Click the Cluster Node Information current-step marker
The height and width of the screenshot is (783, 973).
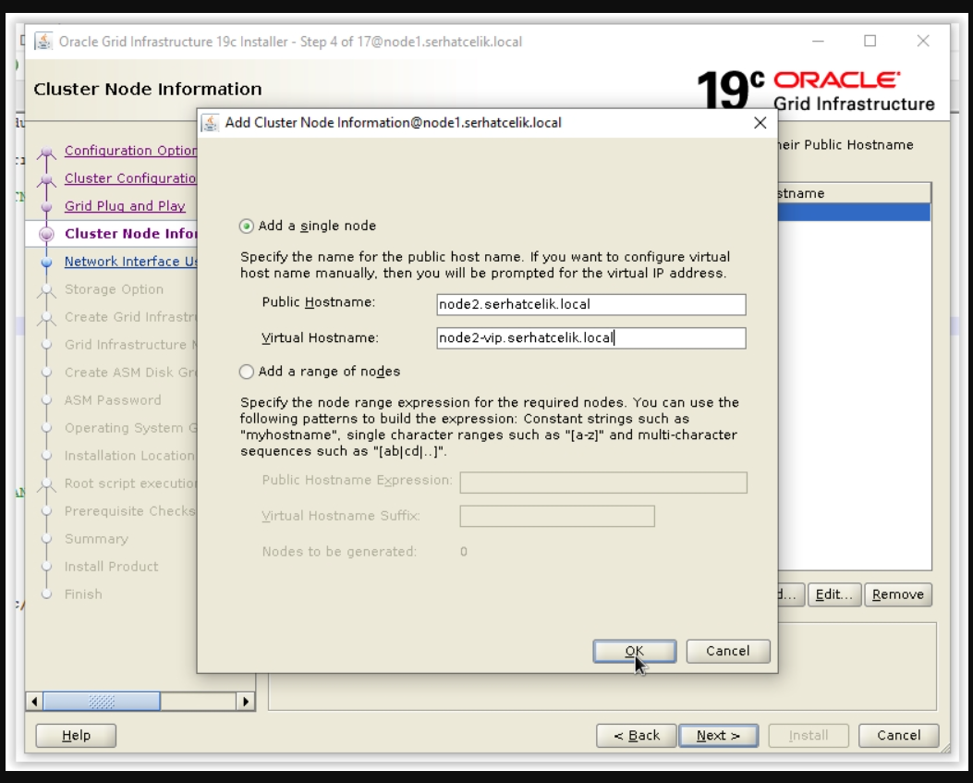tap(46, 234)
